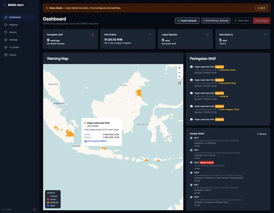Open the Settings sidebar item
Image resolution: width=274 pixels, height=213 pixels.
tap(20, 40)
